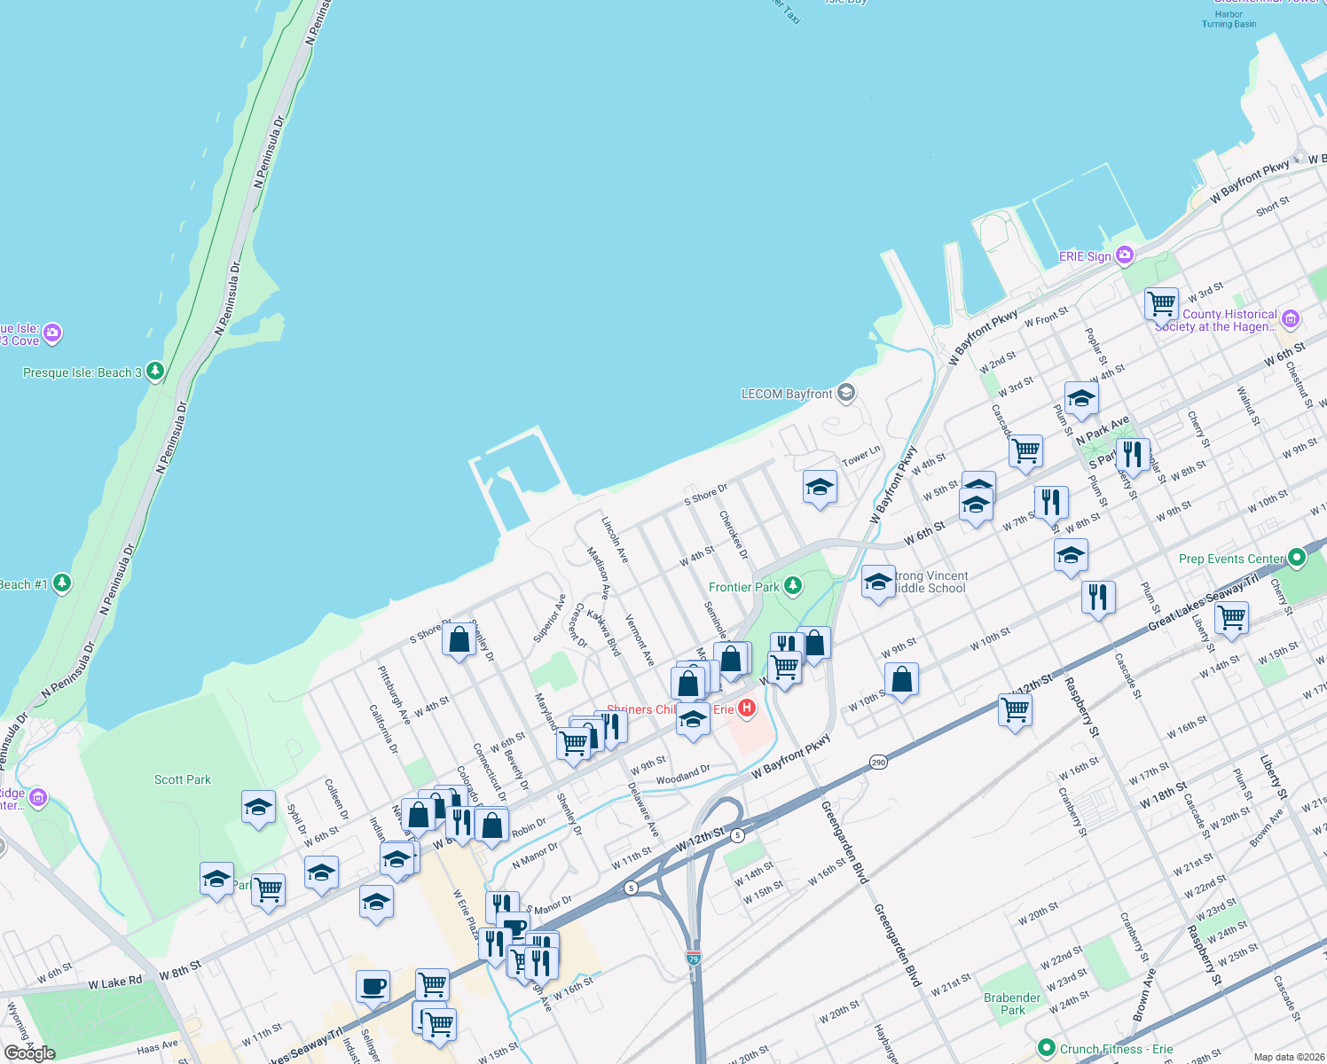This screenshot has width=1327, height=1064.
Task: Click the restaurant marker near Raspberry St
Action: 1100,597
